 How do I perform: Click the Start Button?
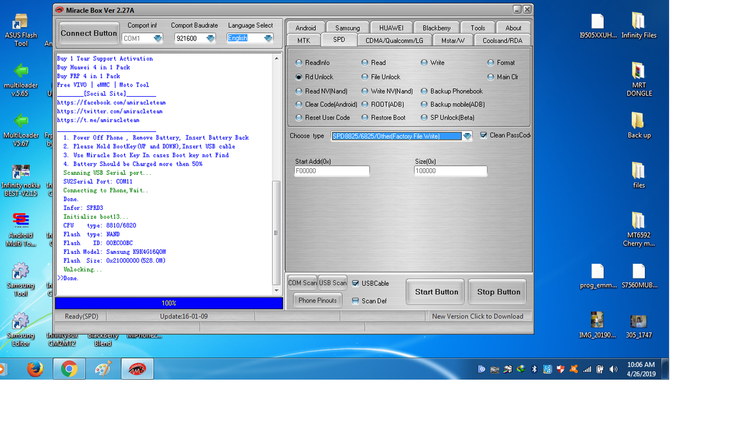(436, 292)
